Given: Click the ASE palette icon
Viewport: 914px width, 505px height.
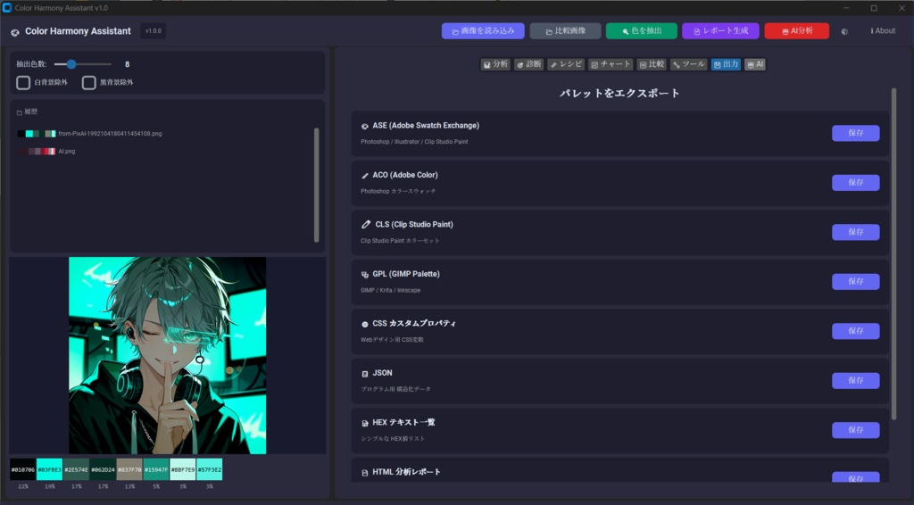Looking at the screenshot, I should 365,126.
